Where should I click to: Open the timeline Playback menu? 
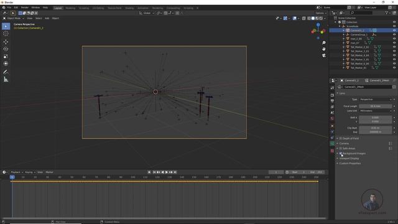[17, 172]
